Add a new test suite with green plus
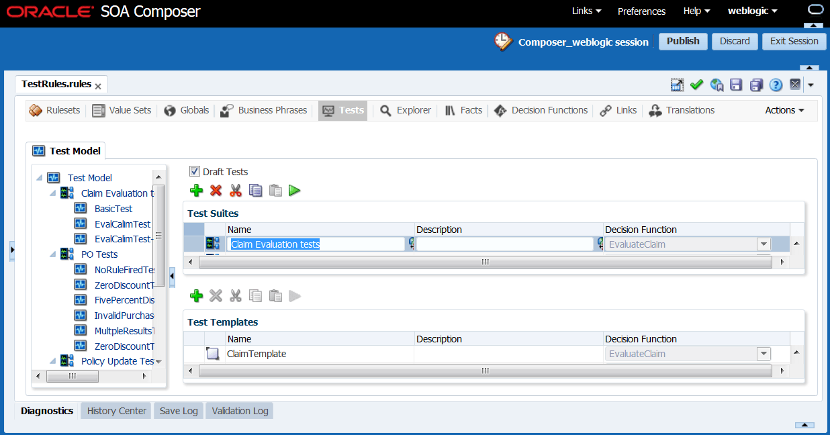Screen dimensions: 830x435 tap(197, 191)
